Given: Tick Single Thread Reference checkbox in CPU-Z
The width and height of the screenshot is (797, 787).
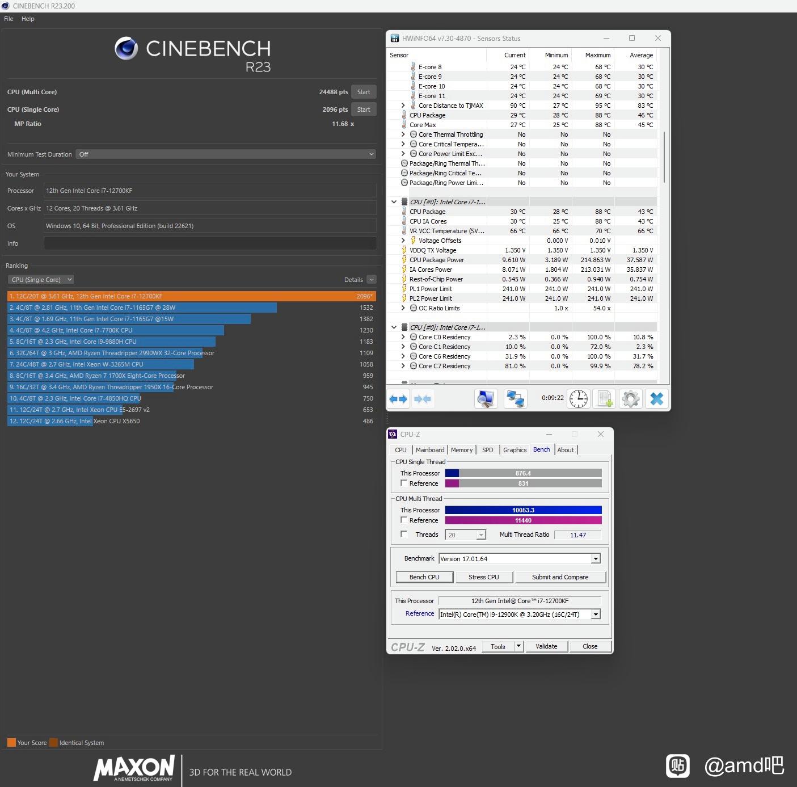Looking at the screenshot, I should [x=404, y=483].
